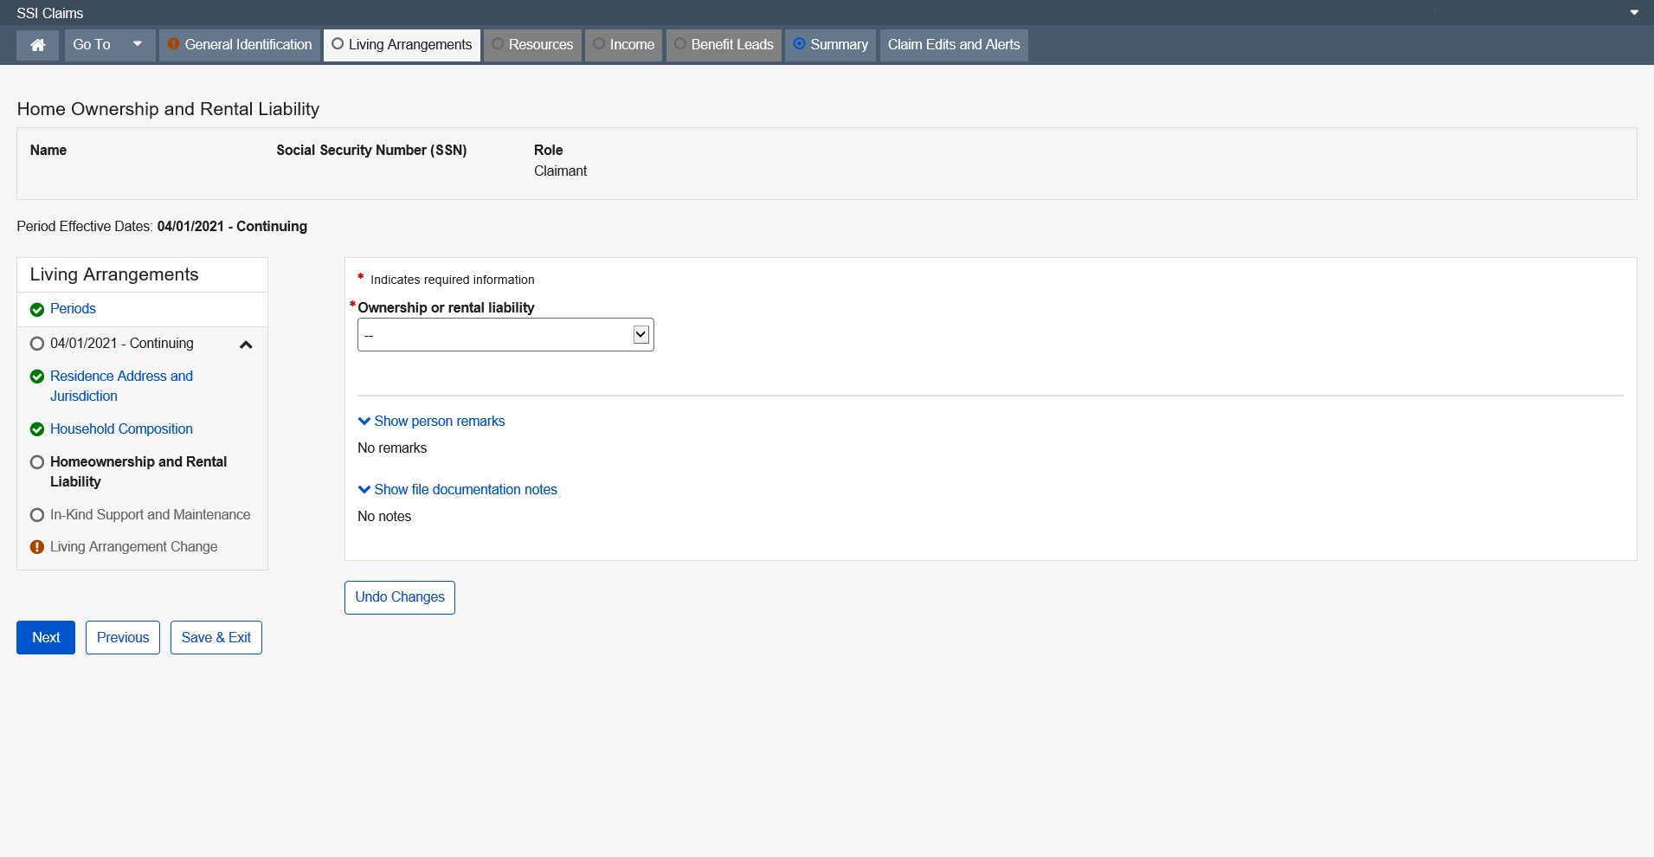This screenshot has width=1654, height=857.
Task: Click the green checkmark beside Periods
Action: coord(37,310)
